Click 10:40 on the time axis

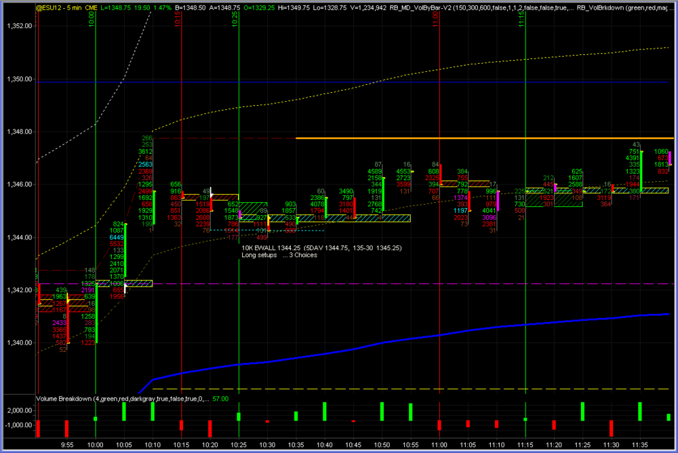click(324, 445)
